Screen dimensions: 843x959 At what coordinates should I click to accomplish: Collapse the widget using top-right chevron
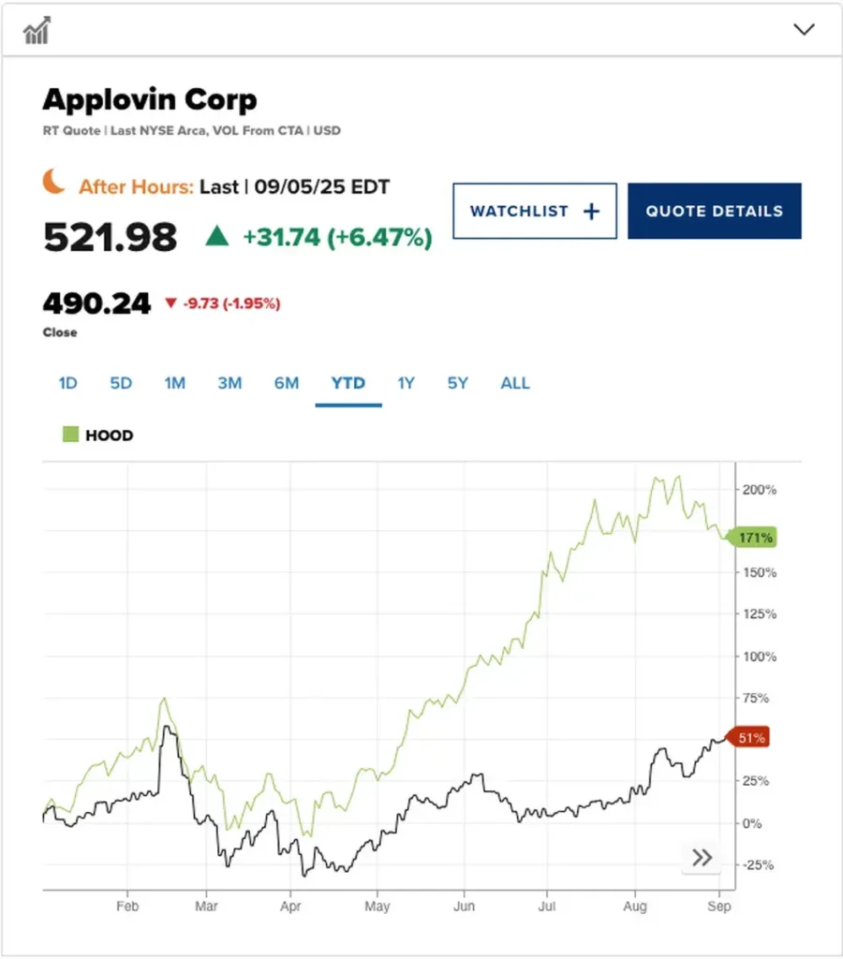(804, 29)
